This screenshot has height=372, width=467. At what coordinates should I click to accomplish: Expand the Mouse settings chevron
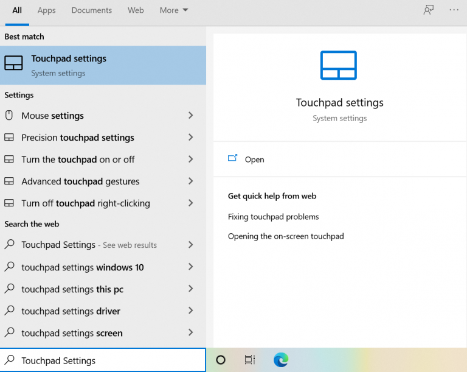pos(190,115)
